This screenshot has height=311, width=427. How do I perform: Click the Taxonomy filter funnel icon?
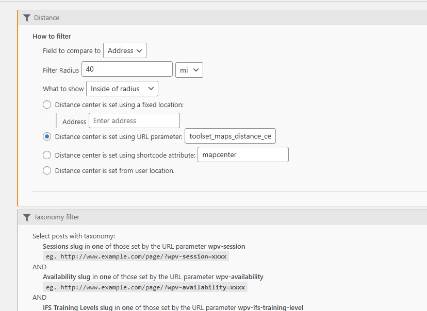pos(27,217)
